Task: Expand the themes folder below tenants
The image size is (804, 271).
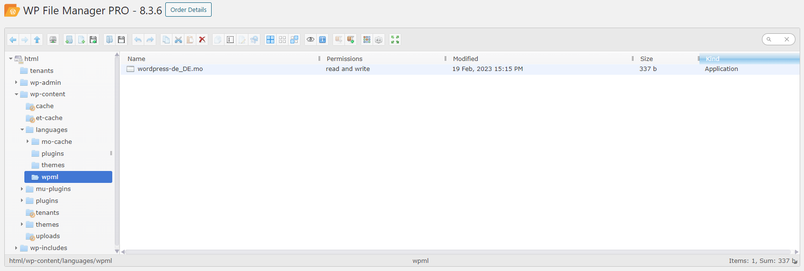Action: (x=22, y=224)
